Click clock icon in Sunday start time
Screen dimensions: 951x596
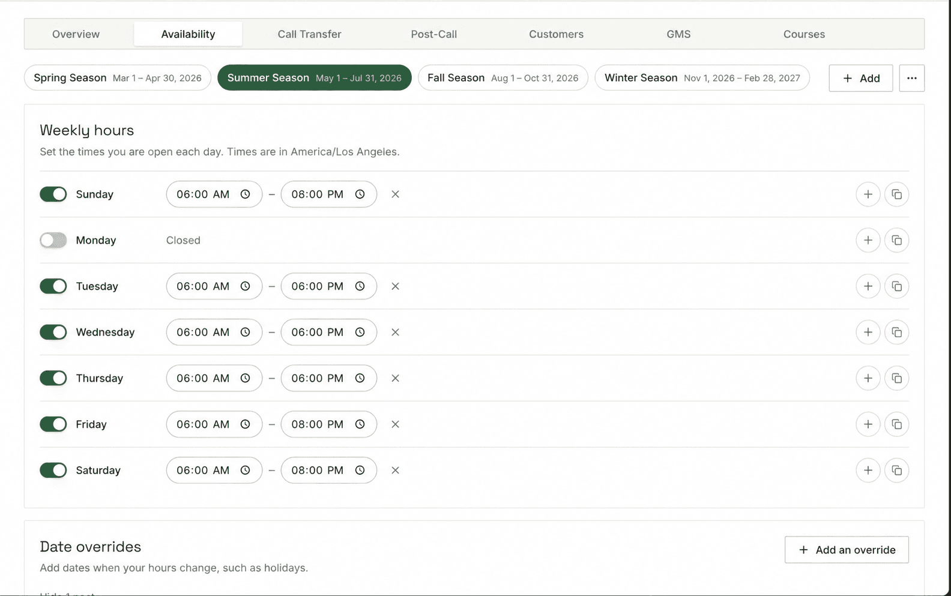pos(245,194)
